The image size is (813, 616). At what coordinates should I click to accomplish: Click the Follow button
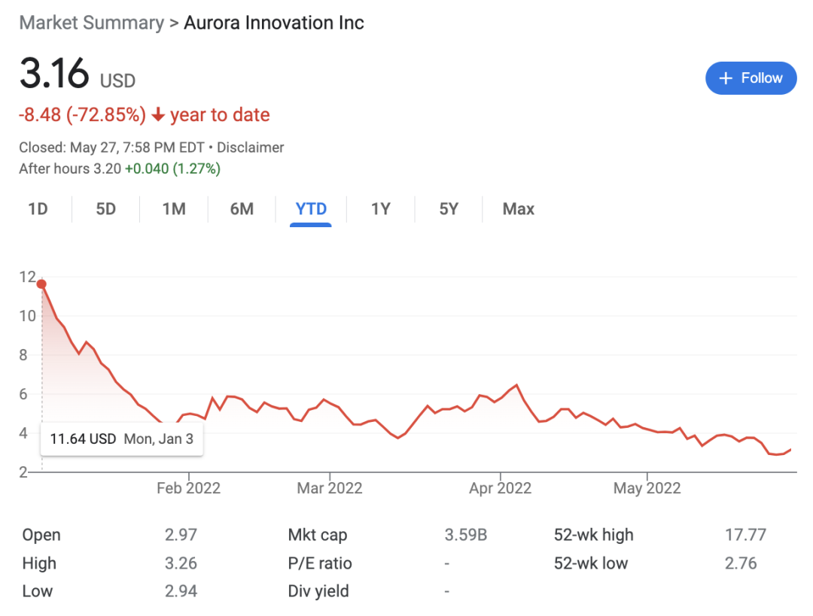[751, 78]
